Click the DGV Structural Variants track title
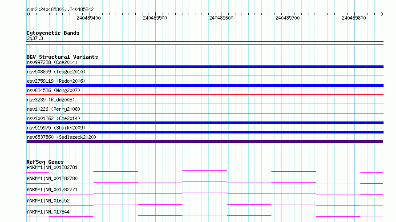Image resolution: width=396 pixels, height=222 pixels. click(x=62, y=57)
